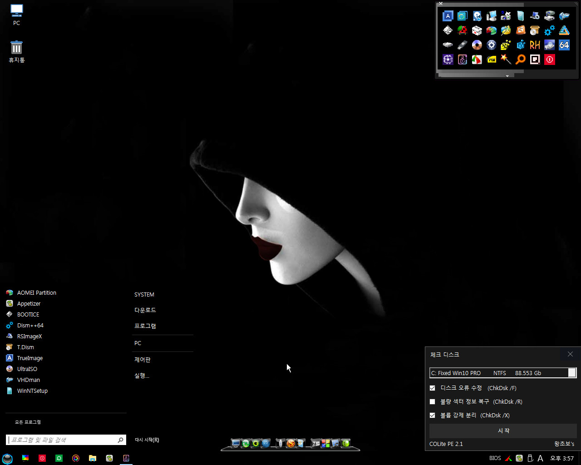Open 제어판 control panel
Screen dimensions: 581x465
143,360
